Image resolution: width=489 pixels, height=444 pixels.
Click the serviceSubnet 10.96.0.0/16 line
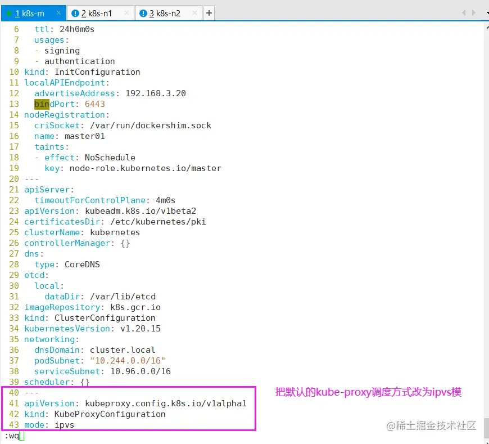[x=102, y=371]
